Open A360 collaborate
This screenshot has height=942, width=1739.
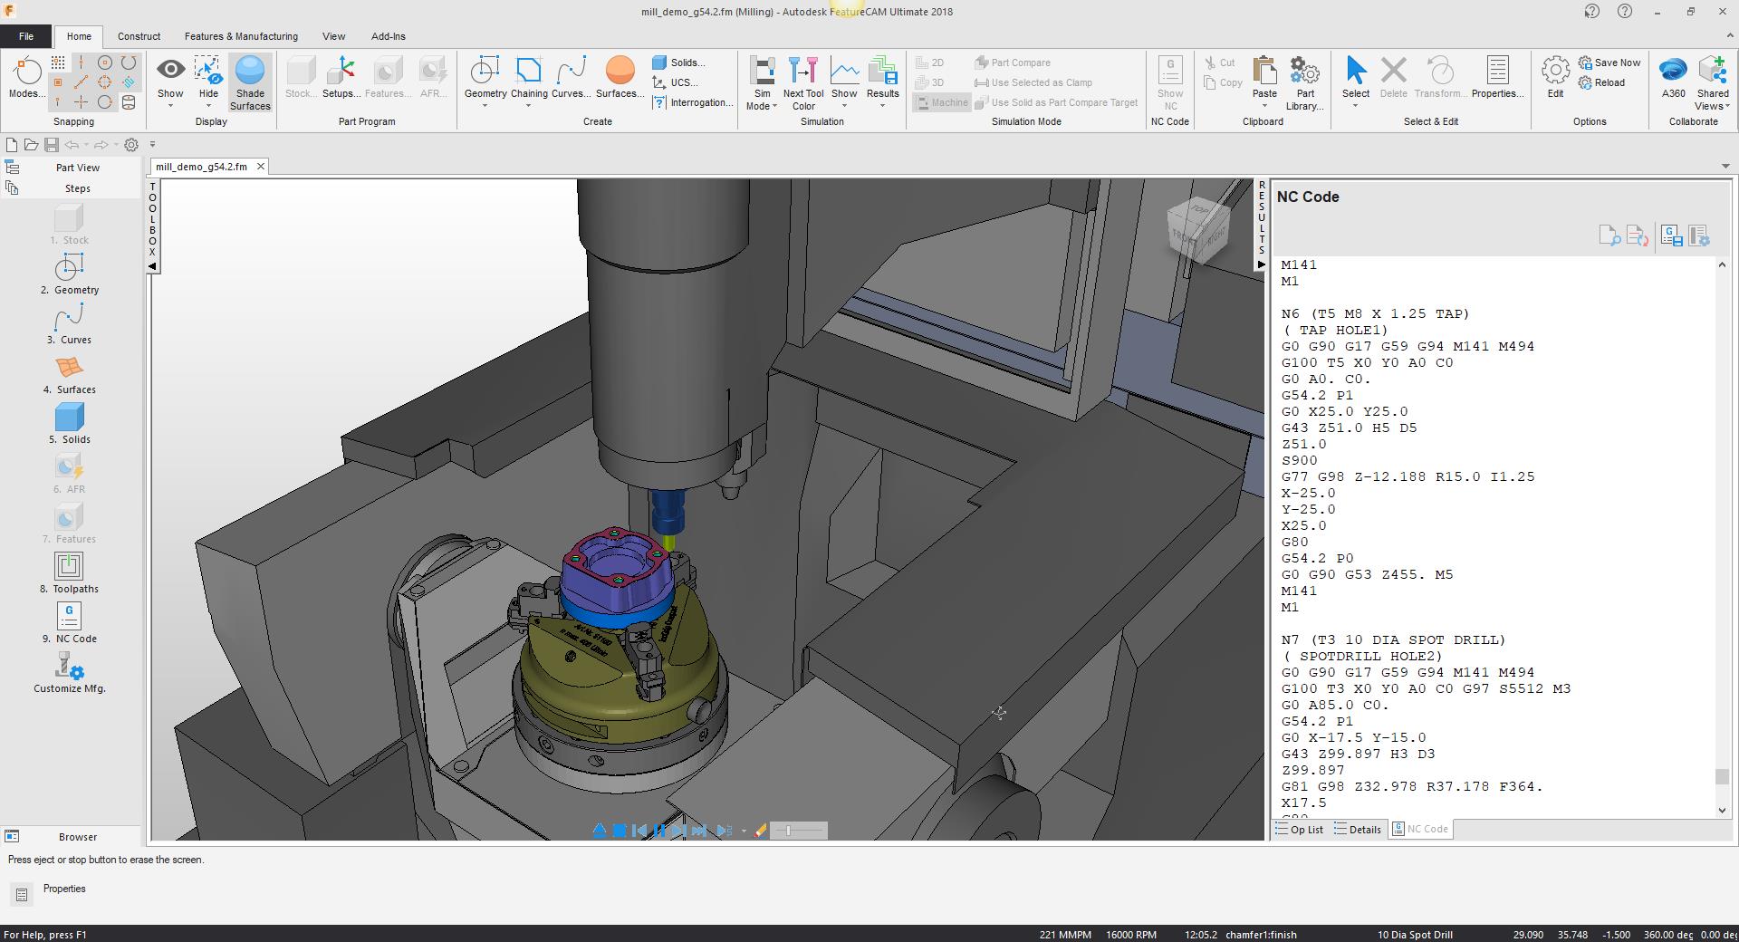(1673, 78)
